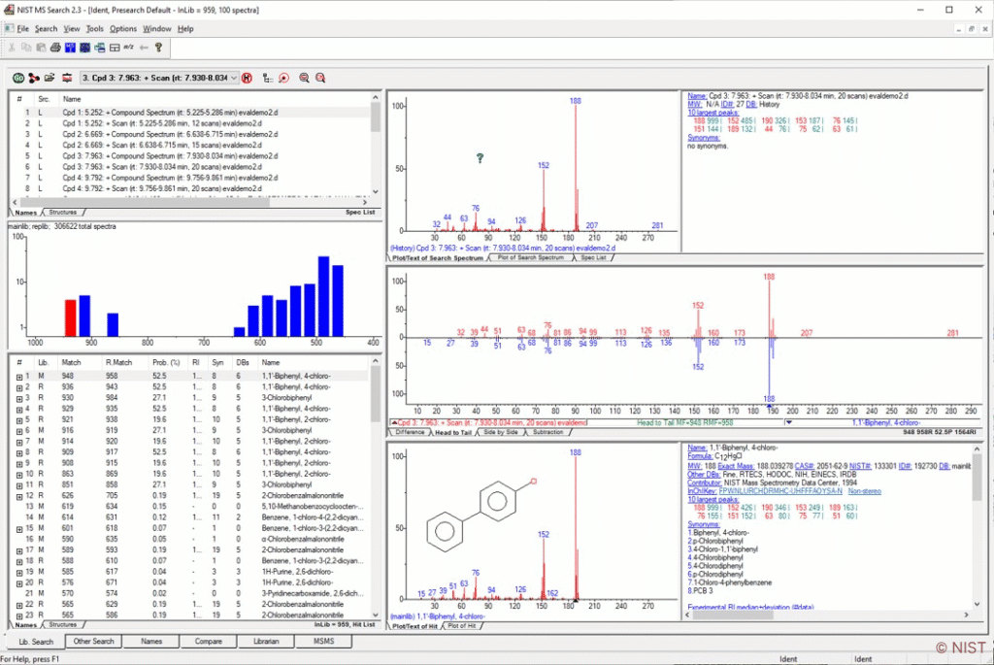Select the Difference comparison tab
The image size is (994, 665).
click(411, 432)
